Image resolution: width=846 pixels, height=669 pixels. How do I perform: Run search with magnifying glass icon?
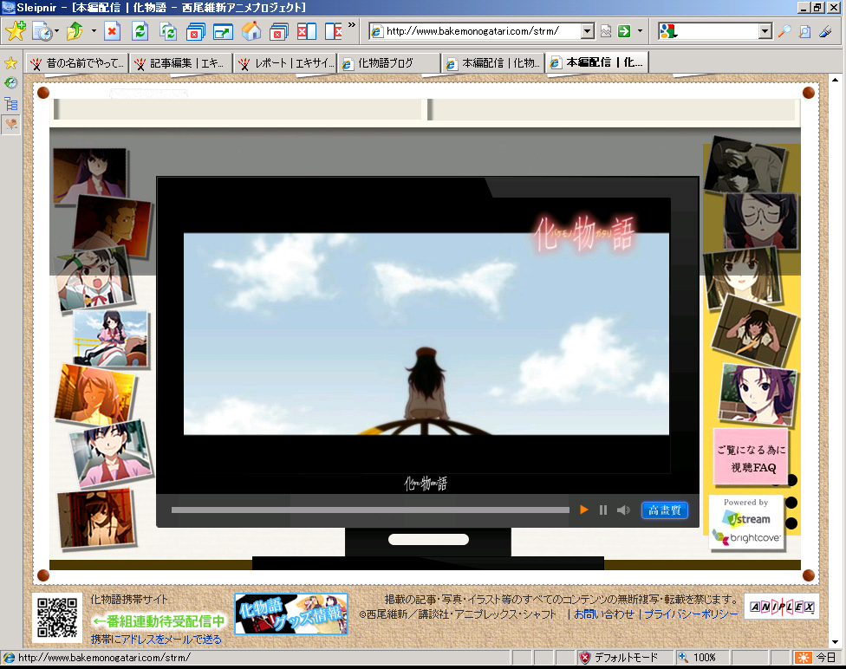pyautogui.click(x=784, y=31)
